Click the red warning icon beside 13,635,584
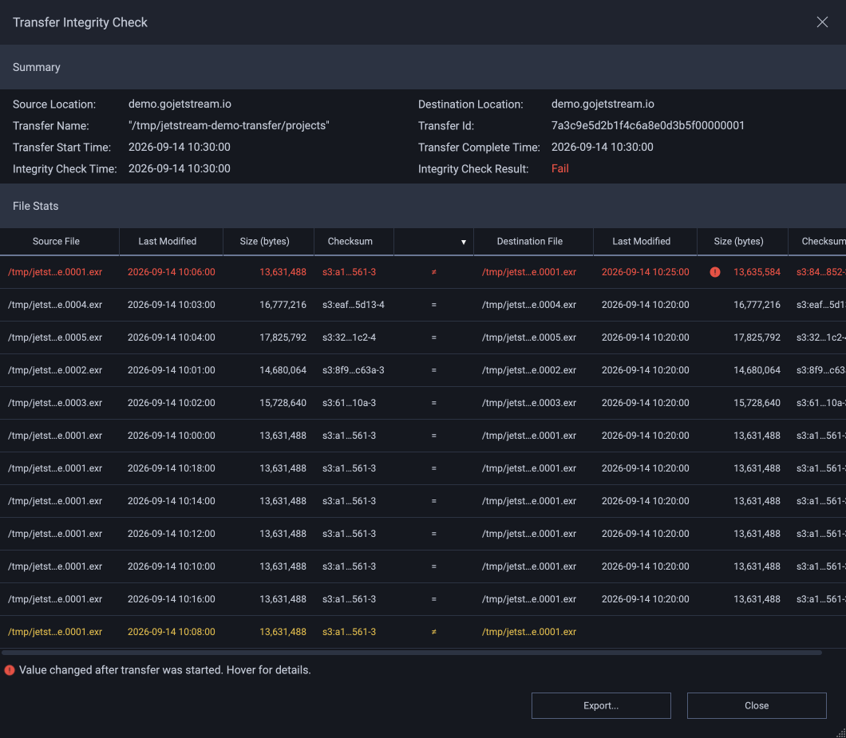846x738 pixels. pyautogui.click(x=715, y=272)
